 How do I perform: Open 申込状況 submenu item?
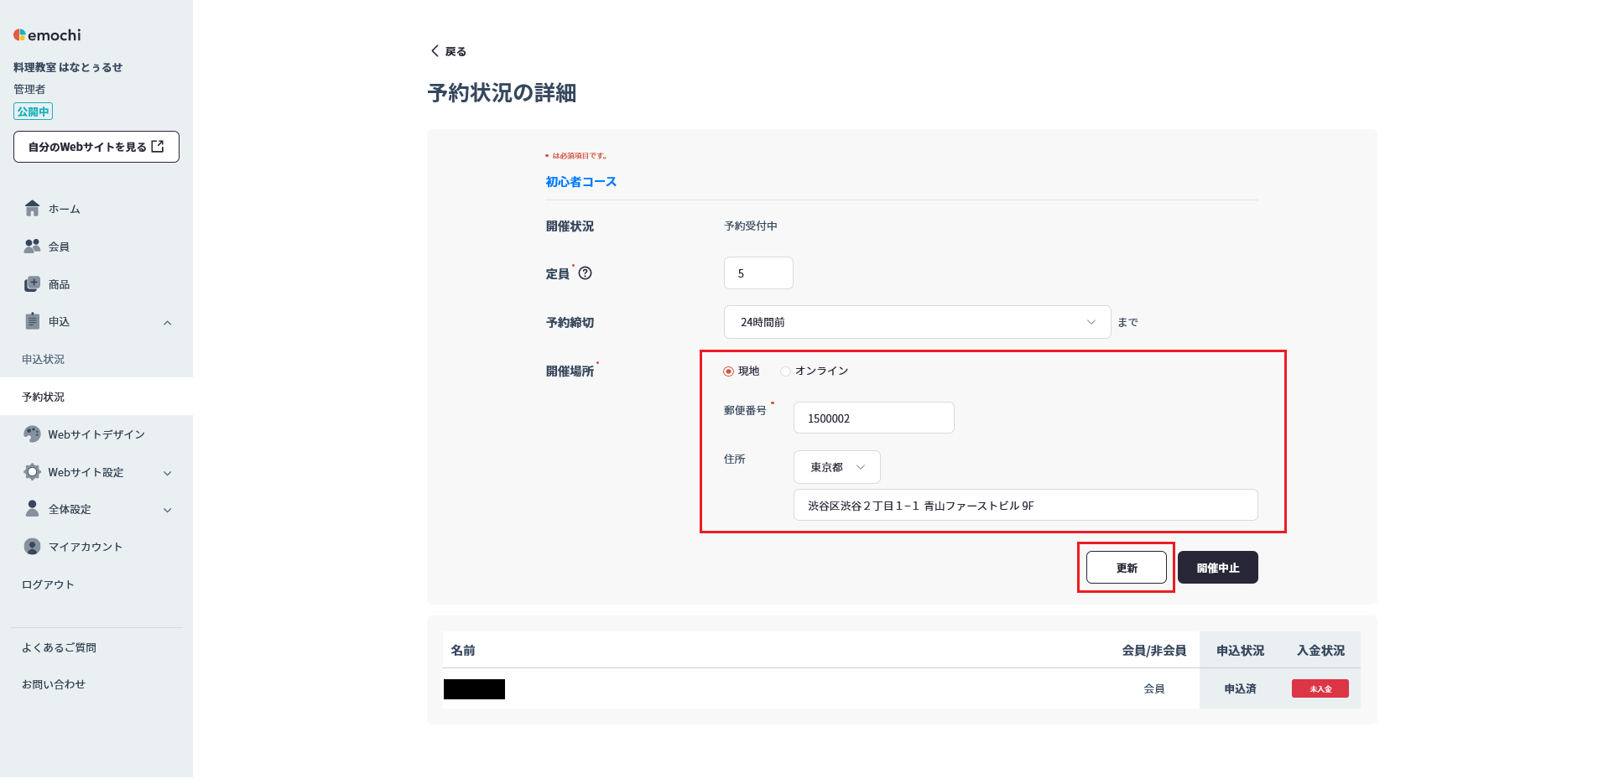(x=43, y=359)
